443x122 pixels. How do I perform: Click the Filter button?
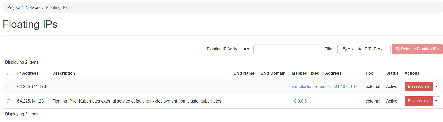(329, 49)
